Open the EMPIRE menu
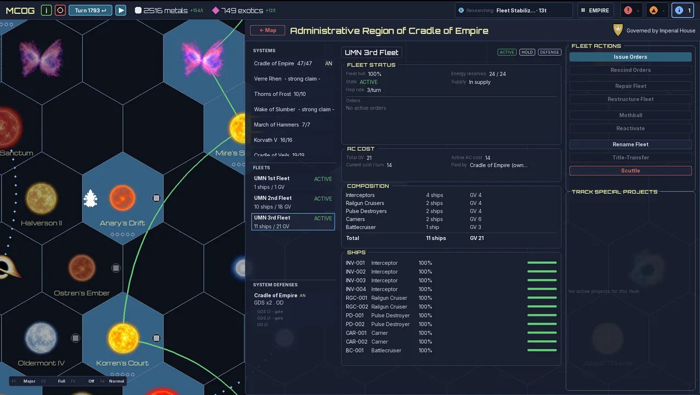The image size is (700, 395). [596, 10]
